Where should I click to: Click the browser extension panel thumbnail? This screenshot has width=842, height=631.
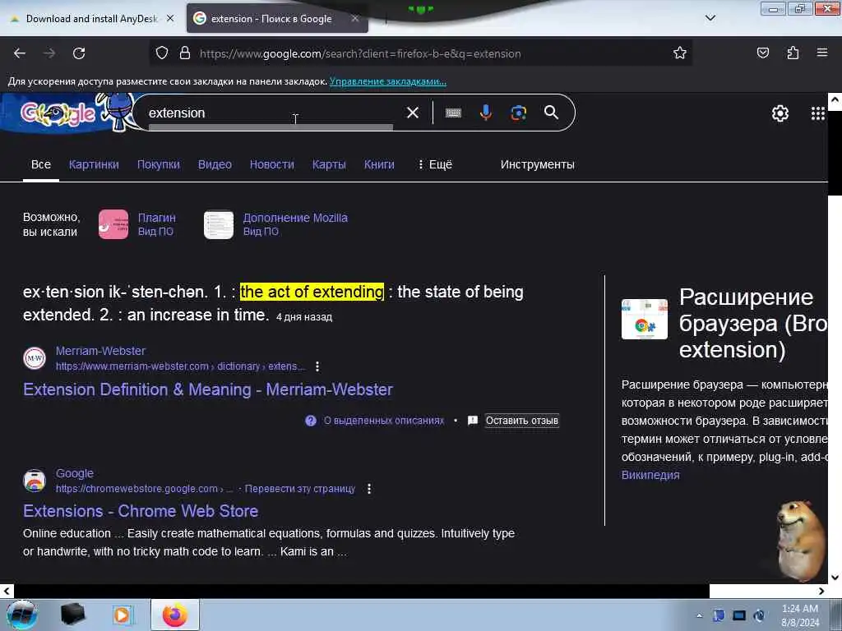[x=645, y=320]
